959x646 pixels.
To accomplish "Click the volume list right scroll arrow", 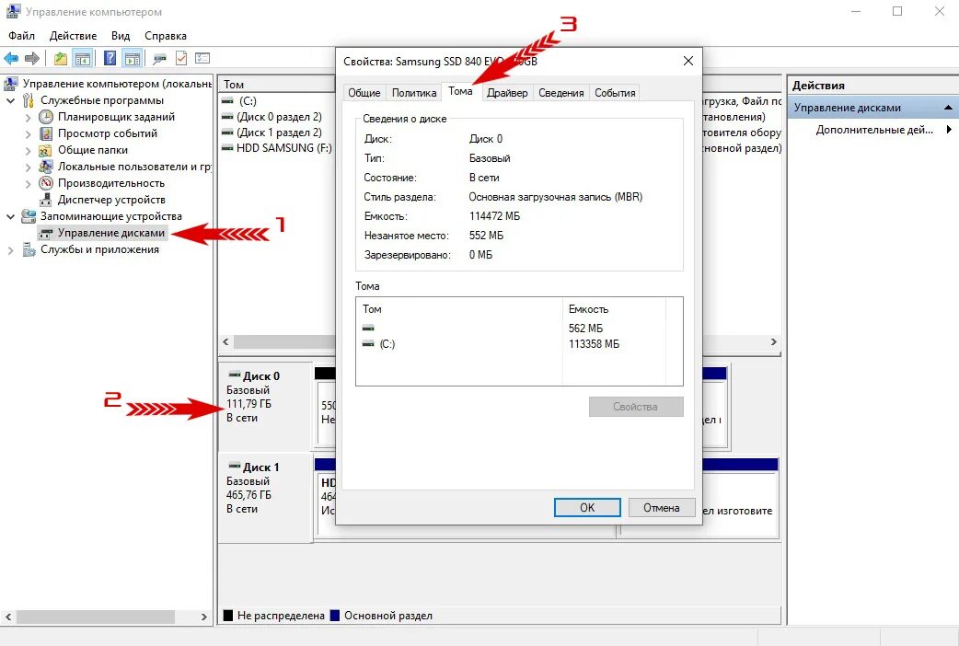I will 774,342.
